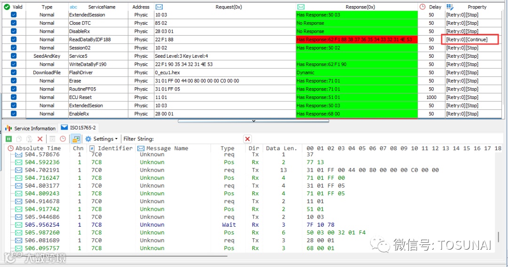
Task: Select request '28 03 01' of DisableRx
Action: (x=225, y=31)
